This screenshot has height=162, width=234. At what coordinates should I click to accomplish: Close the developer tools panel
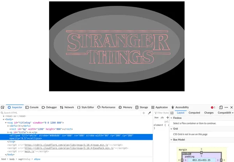tap(231, 107)
